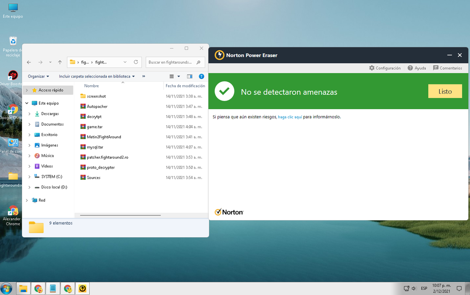Viewport: 470px width, 295px height.
Task: Expand the Imágenes tree node
Action: pyautogui.click(x=30, y=145)
